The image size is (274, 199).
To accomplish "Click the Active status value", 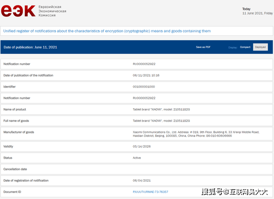I will pyautogui.click(x=137, y=158).
